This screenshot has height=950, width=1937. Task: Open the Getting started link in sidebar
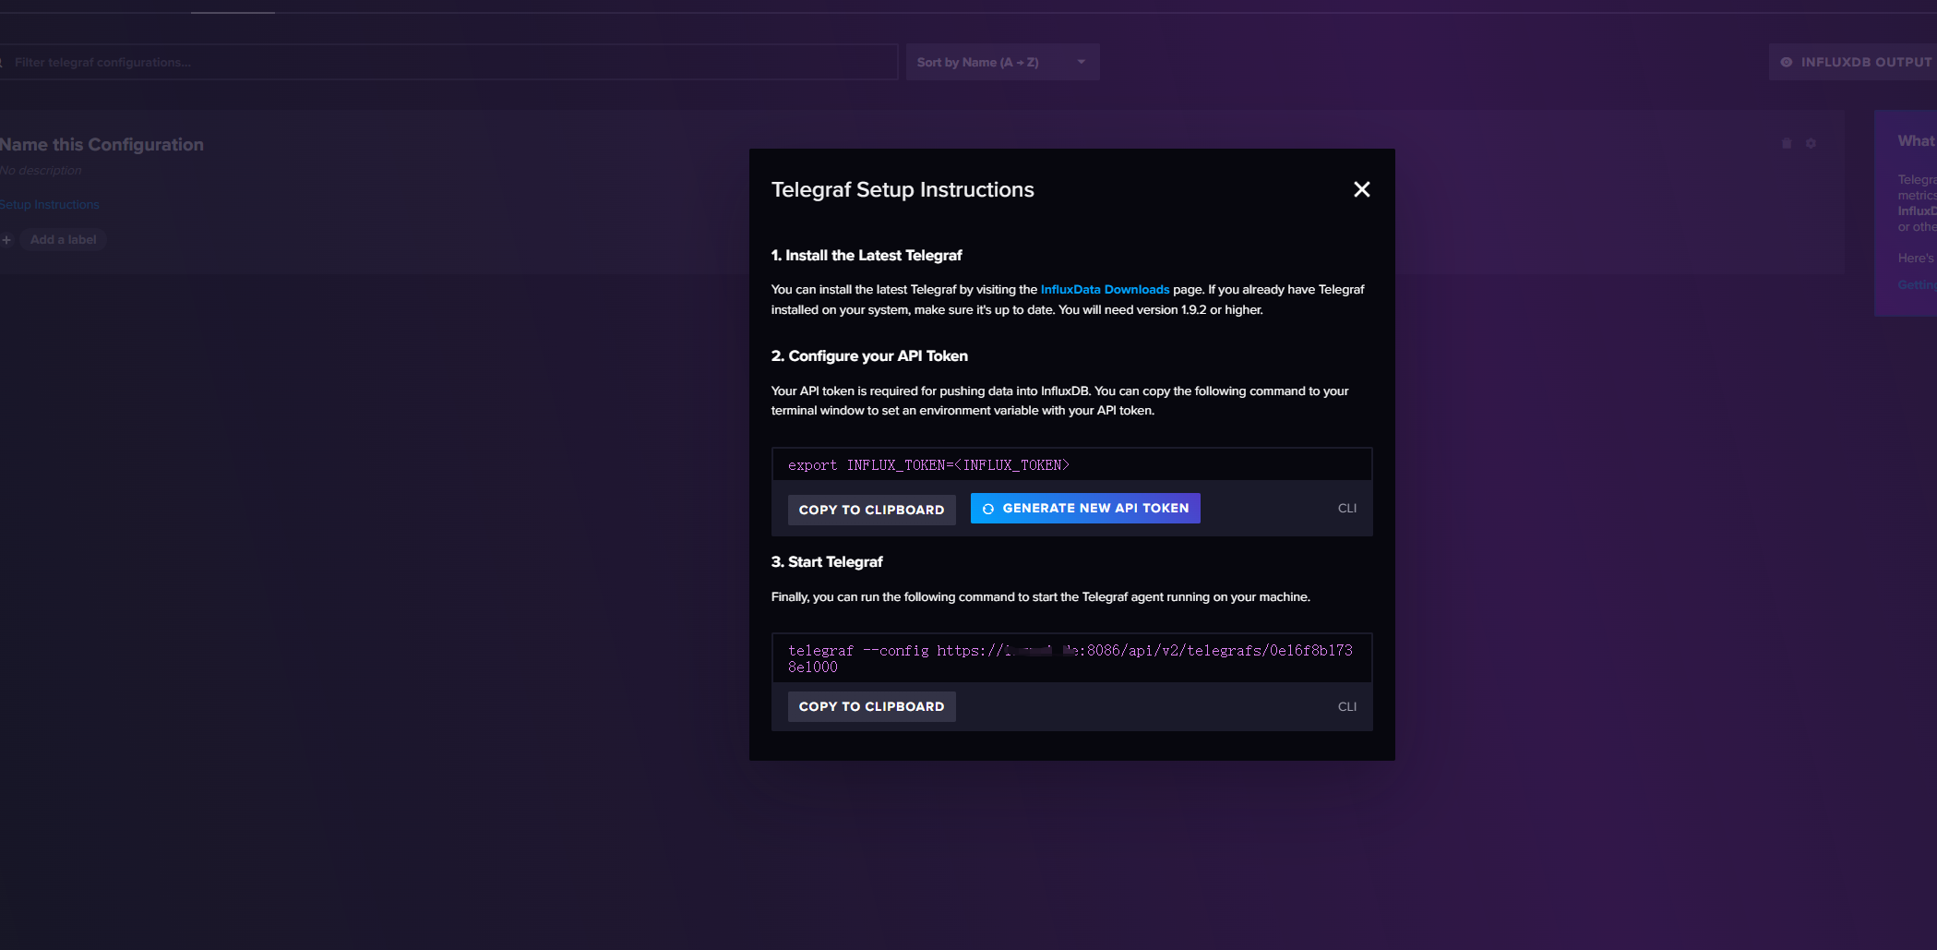coord(1917,284)
